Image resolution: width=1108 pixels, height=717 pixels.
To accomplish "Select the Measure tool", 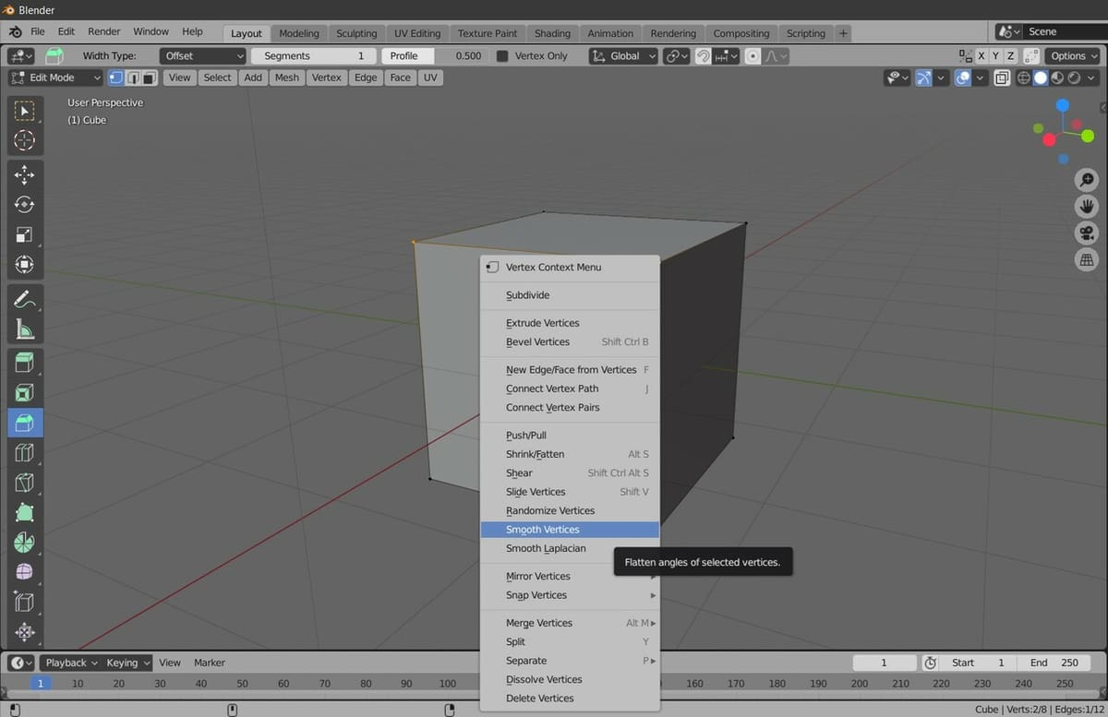I will tap(25, 329).
